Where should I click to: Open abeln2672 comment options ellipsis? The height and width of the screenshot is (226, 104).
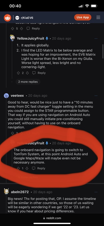pyautogui.click(x=96, y=192)
